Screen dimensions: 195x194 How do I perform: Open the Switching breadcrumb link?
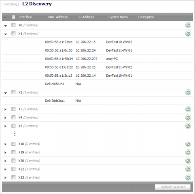click(10, 4)
